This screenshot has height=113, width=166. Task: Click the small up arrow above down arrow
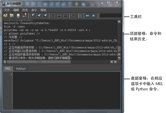119,54
